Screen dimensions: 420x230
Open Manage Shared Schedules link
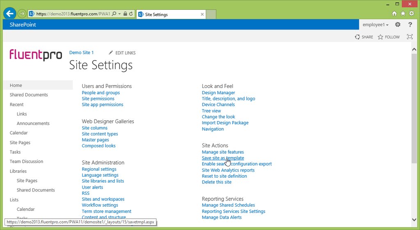click(228, 205)
